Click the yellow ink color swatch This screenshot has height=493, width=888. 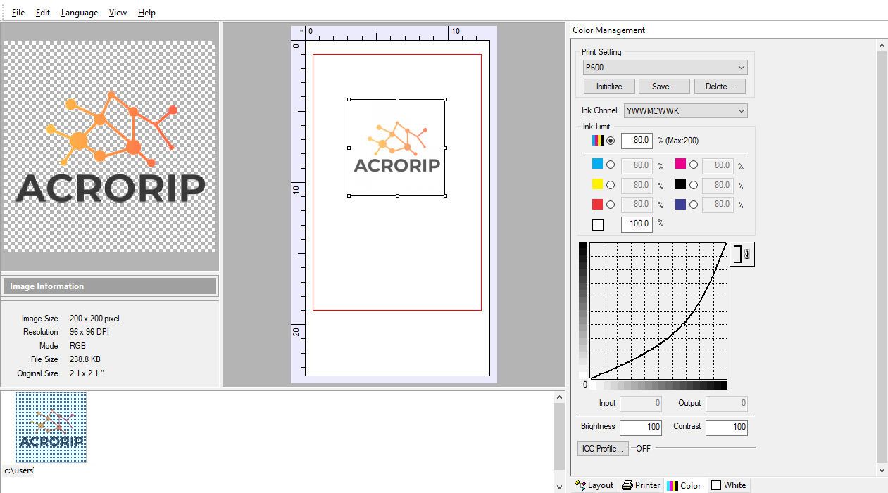pyautogui.click(x=597, y=184)
